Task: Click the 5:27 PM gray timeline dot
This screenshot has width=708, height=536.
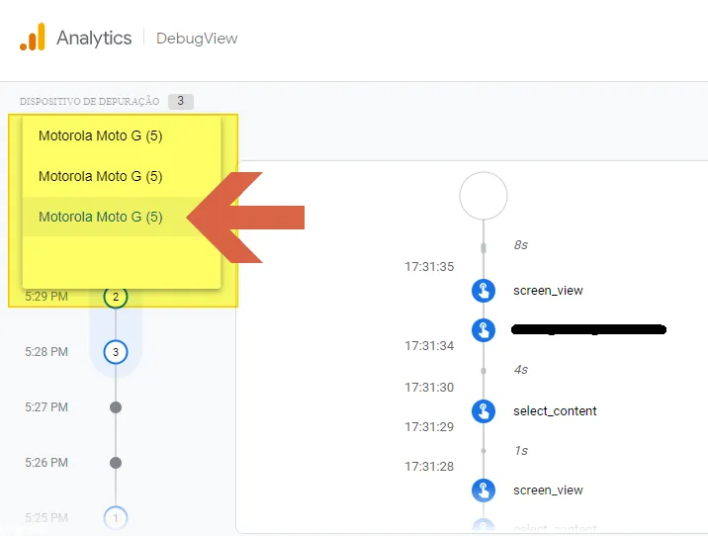Action: click(116, 407)
